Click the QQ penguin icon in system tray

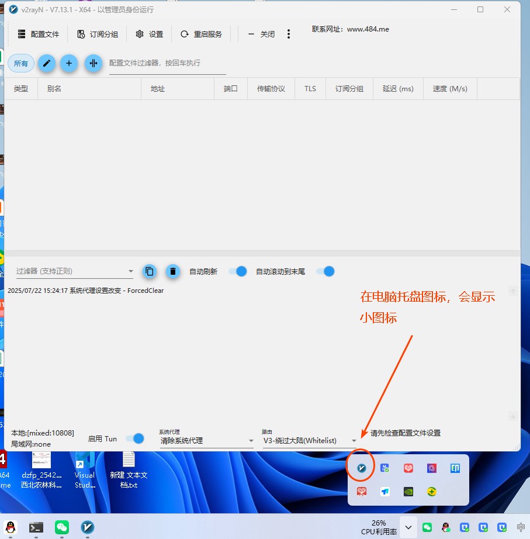point(446,527)
